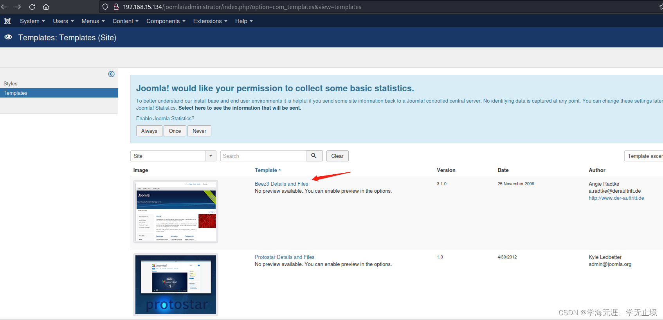The height and width of the screenshot is (320, 663).
Task: Open Beez3 Details and Files link
Action: [x=281, y=184]
